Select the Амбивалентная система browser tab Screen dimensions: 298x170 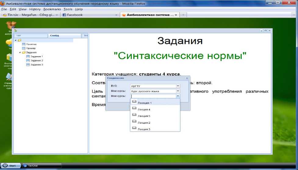tap(150, 15)
